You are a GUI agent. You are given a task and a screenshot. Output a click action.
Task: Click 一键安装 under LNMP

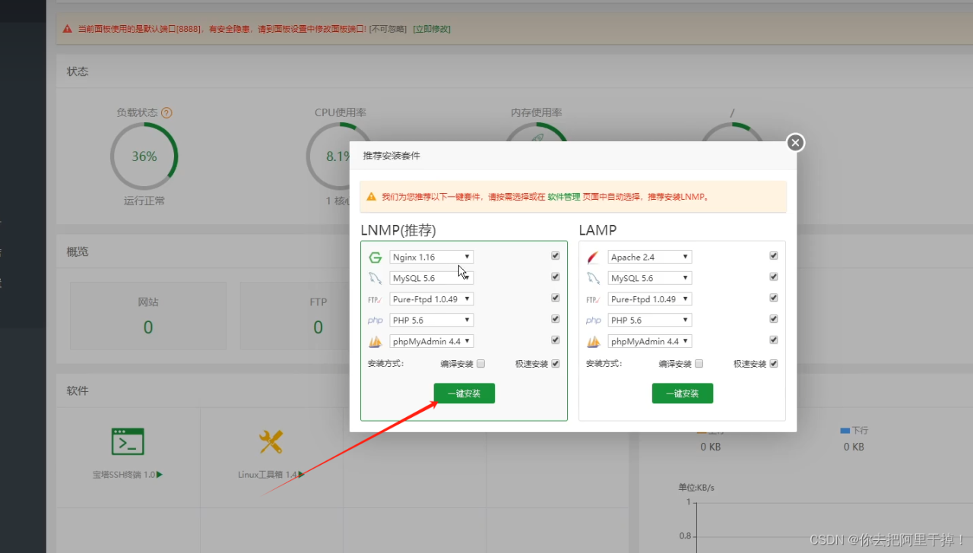click(x=464, y=393)
